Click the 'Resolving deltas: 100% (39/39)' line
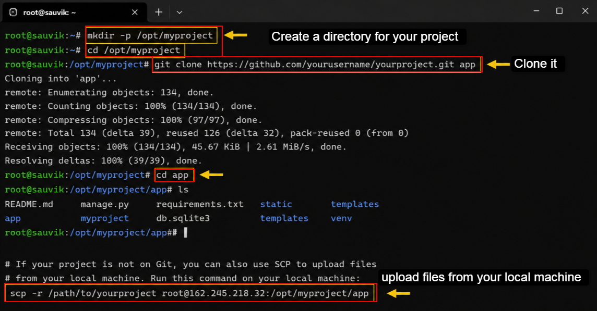Image resolution: width=597 pixels, height=311 pixels. (103, 160)
